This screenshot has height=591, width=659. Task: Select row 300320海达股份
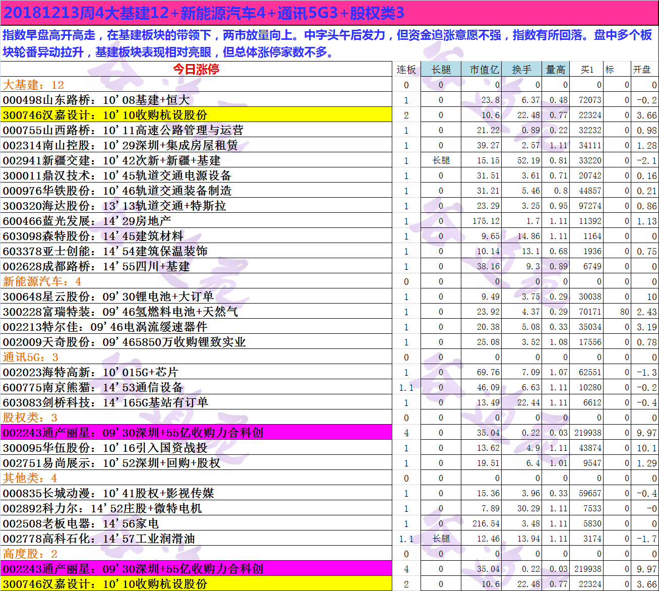coord(196,205)
